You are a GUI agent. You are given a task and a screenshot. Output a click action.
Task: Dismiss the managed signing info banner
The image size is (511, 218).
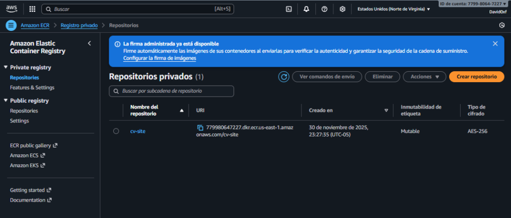click(x=495, y=44)
